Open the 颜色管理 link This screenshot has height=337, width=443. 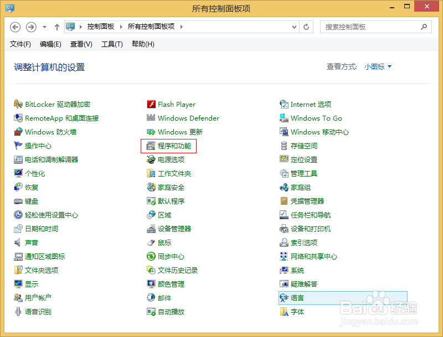click(171, 284)
